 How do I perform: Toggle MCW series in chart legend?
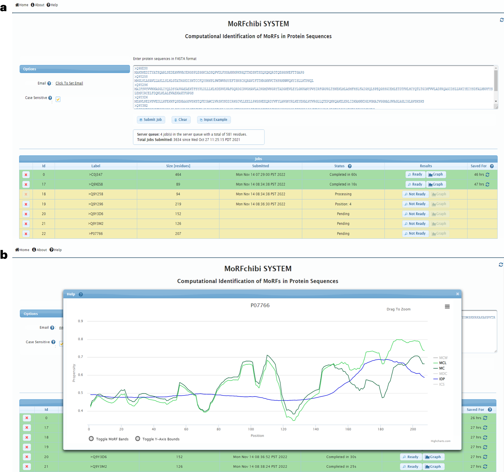tap(441, 358)
